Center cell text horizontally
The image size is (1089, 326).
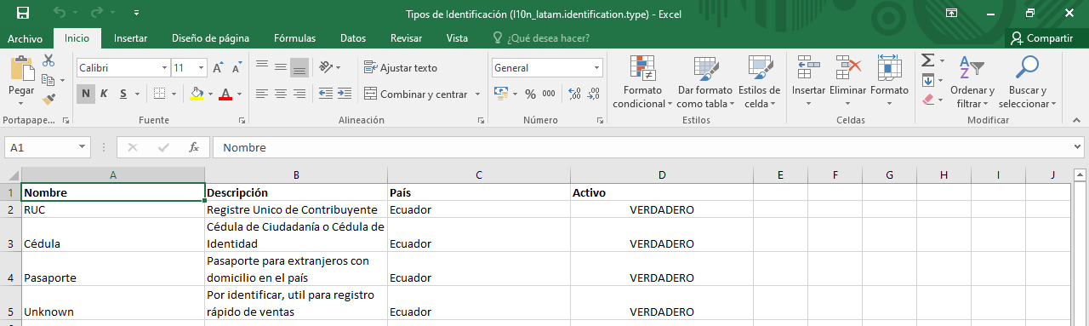point(280,94)
